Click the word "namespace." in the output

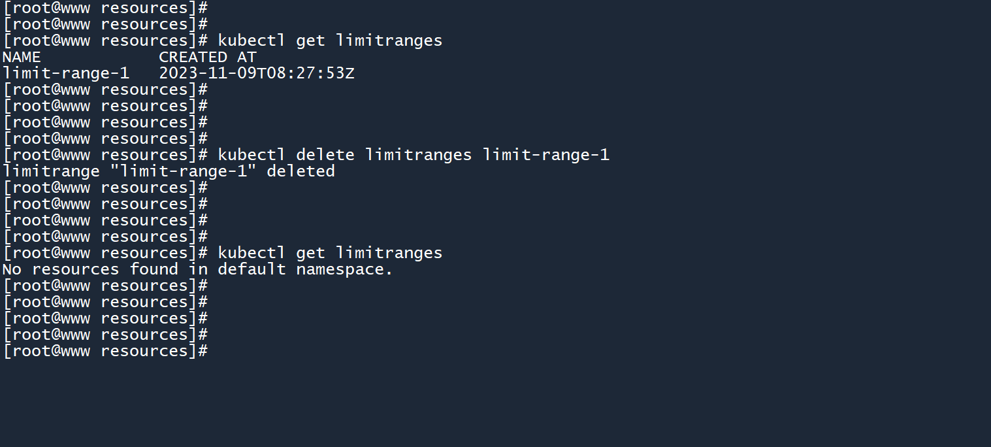(344, 269)
